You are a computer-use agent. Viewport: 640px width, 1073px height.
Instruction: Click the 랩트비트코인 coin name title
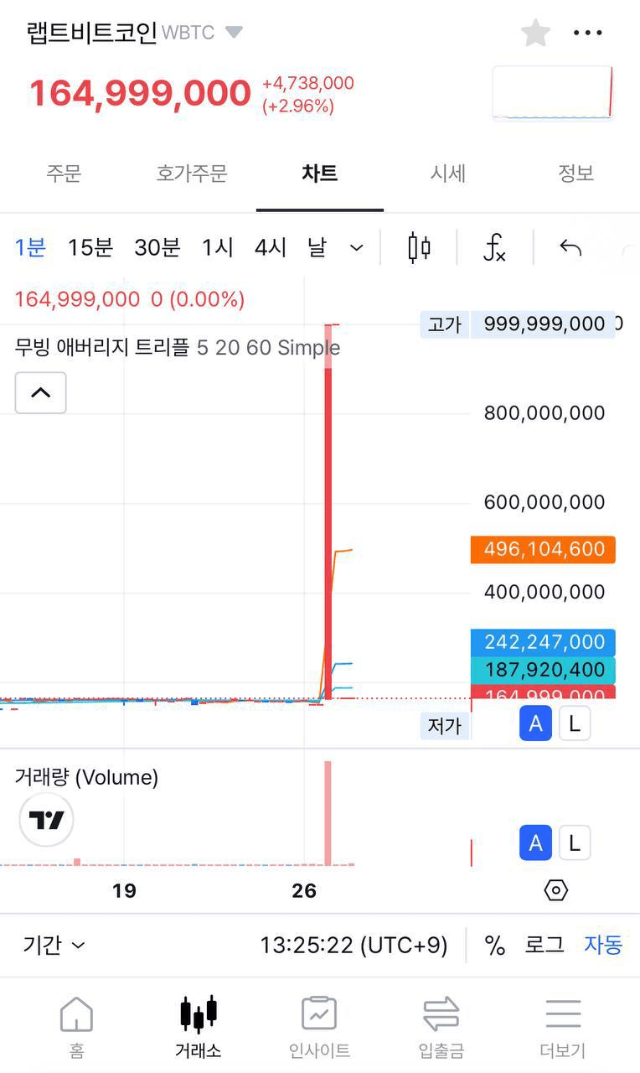[91, 33]
